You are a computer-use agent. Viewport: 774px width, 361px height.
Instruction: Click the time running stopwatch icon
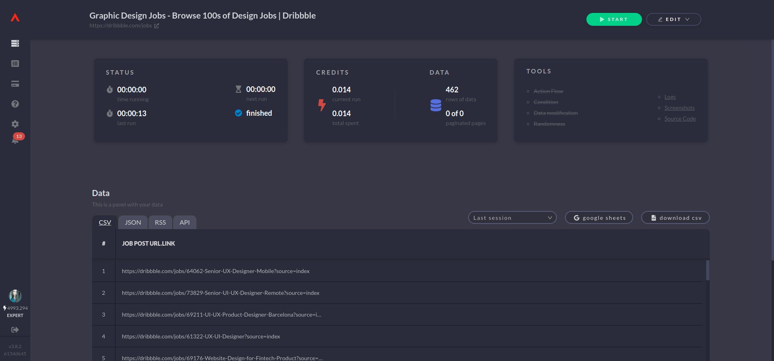coord(109,90)
